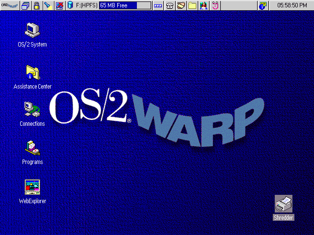Select the Shredder icon

tap(284, 204)
